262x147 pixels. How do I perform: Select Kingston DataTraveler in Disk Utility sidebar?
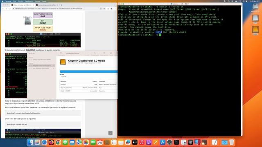(x=42, y=66)
